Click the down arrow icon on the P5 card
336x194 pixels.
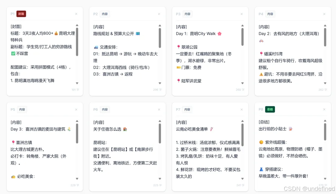[x=77, y=179]
